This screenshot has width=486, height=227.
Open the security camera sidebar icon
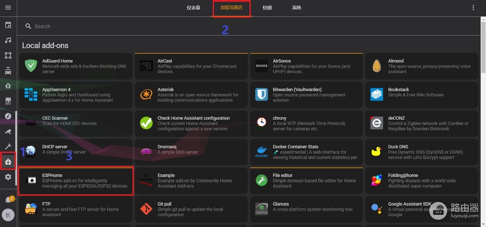8,132
